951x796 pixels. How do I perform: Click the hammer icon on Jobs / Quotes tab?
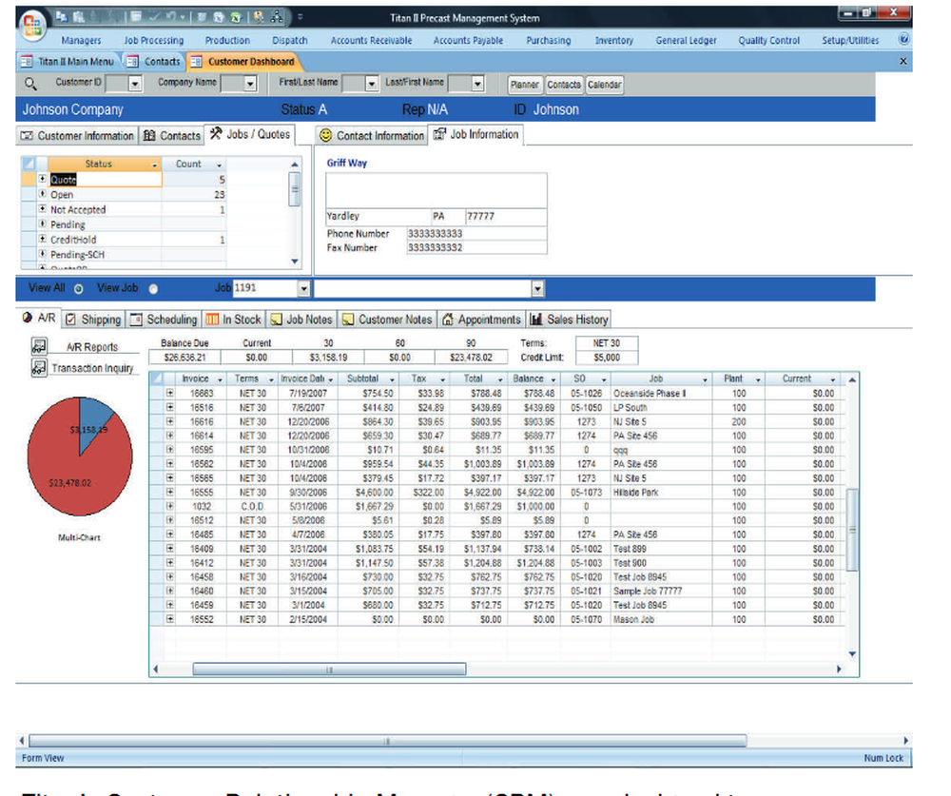point(216,133)
